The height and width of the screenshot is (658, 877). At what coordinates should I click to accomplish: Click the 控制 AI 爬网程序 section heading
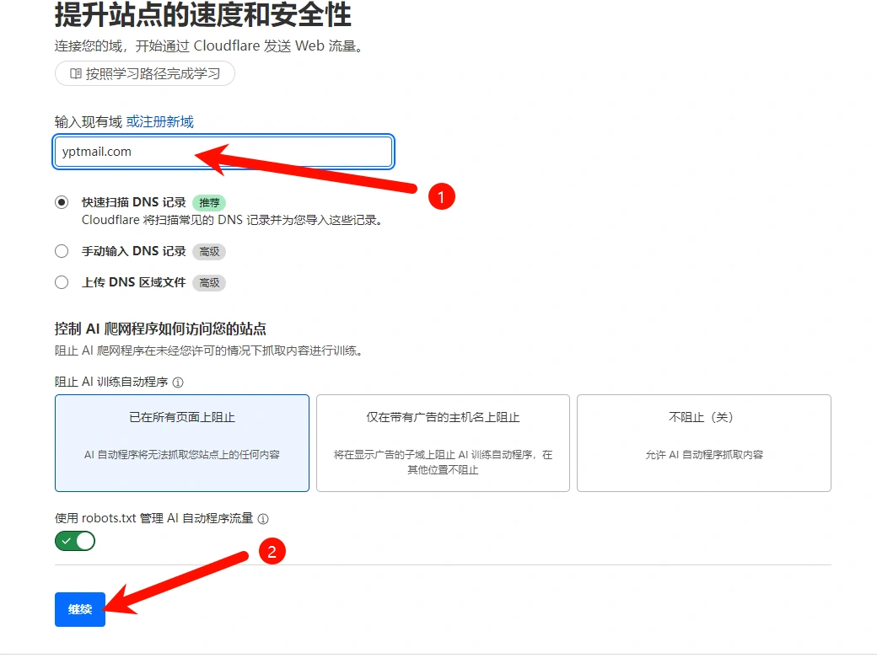(160, 329)
